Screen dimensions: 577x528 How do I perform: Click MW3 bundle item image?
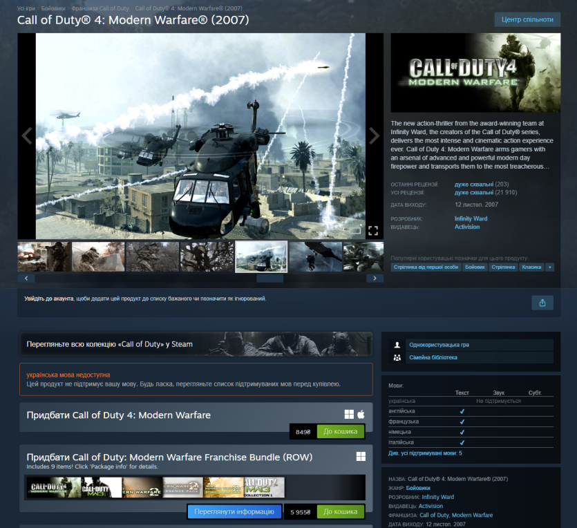pos(102,487)
